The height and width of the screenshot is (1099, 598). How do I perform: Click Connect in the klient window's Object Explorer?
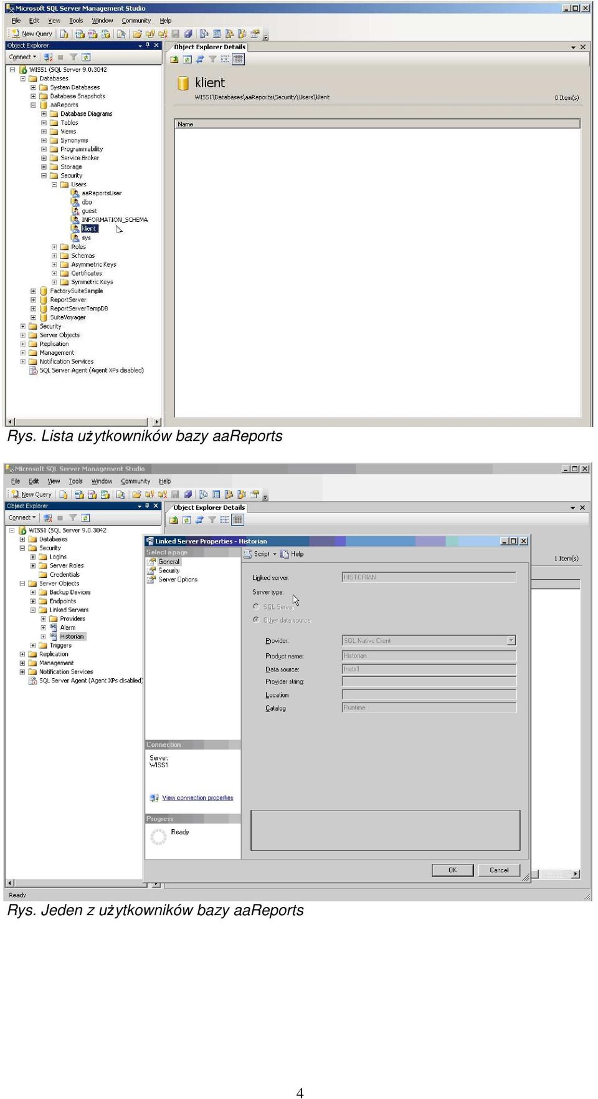22,57
